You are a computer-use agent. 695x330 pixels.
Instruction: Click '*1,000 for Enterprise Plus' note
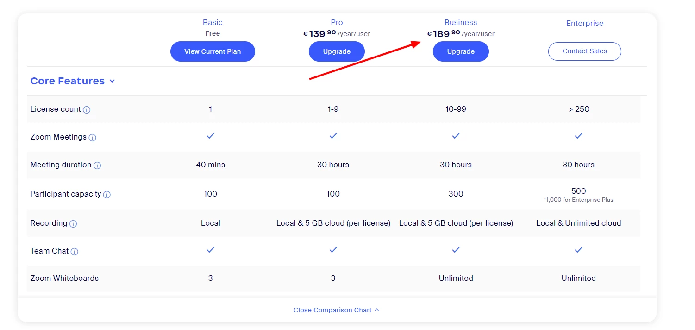579,200
